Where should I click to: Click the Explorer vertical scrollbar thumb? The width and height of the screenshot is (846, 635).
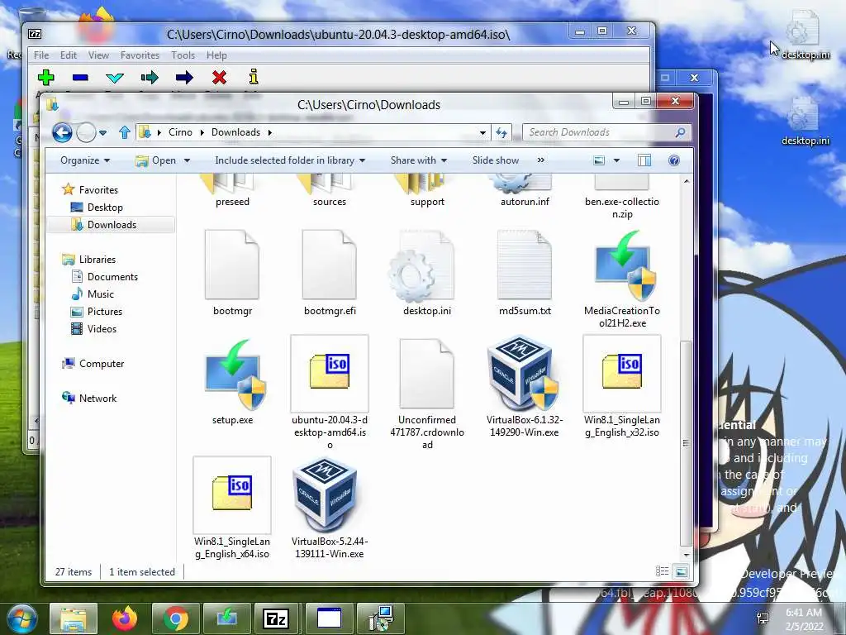(x=686, y=443)
